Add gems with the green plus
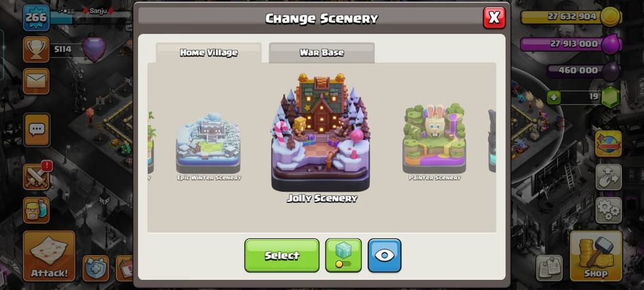Viewport: 644px width, 290px height. (554, 98)
